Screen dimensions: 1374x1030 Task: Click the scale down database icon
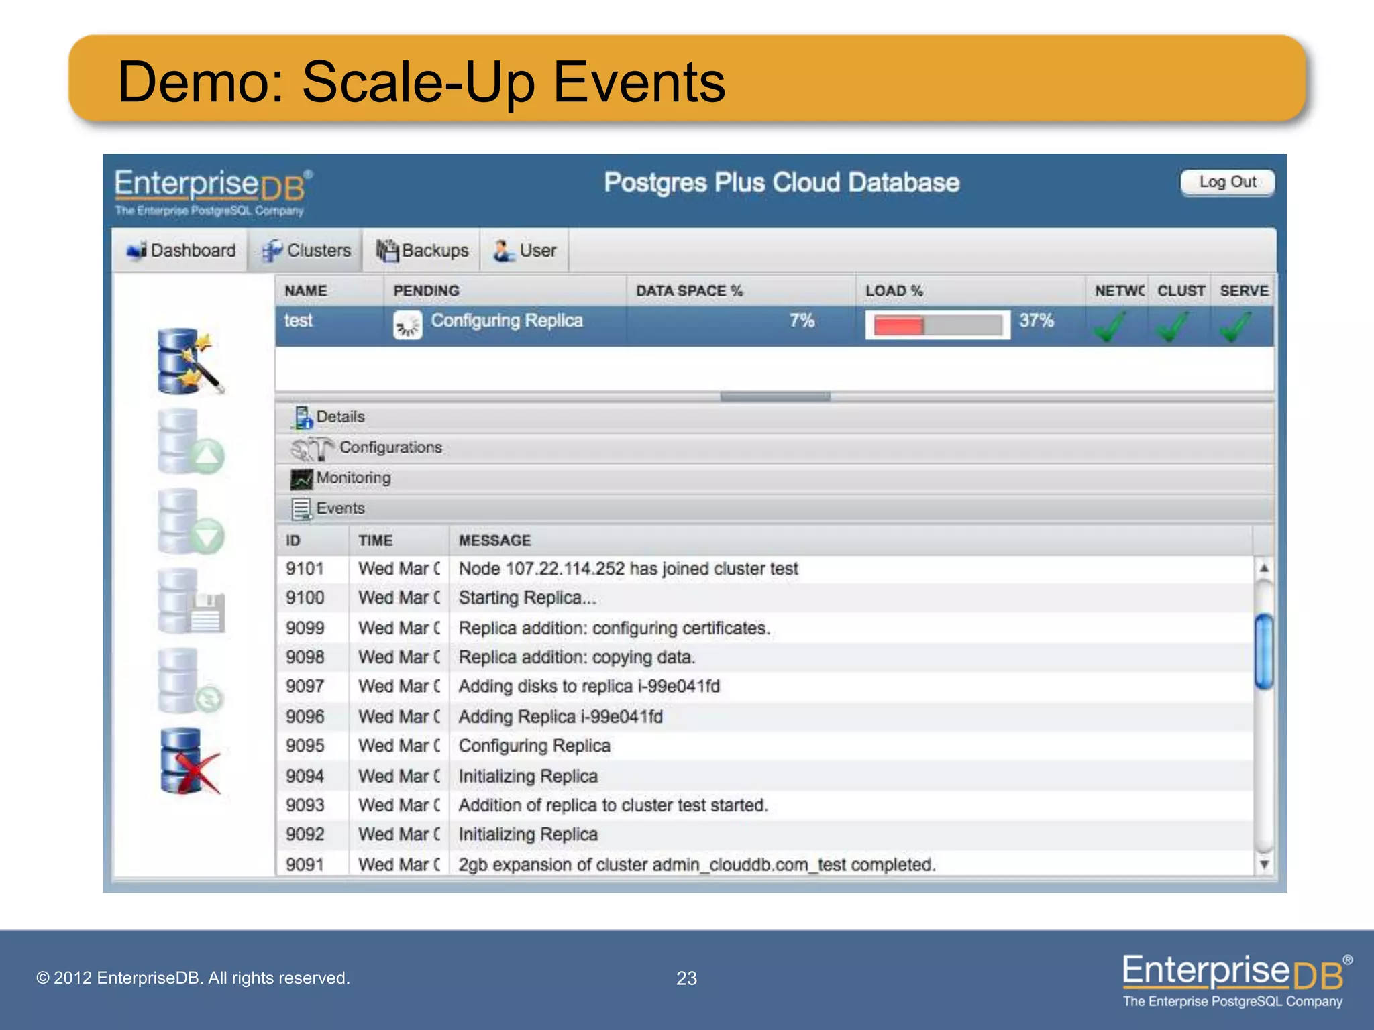tap(191, 521)
